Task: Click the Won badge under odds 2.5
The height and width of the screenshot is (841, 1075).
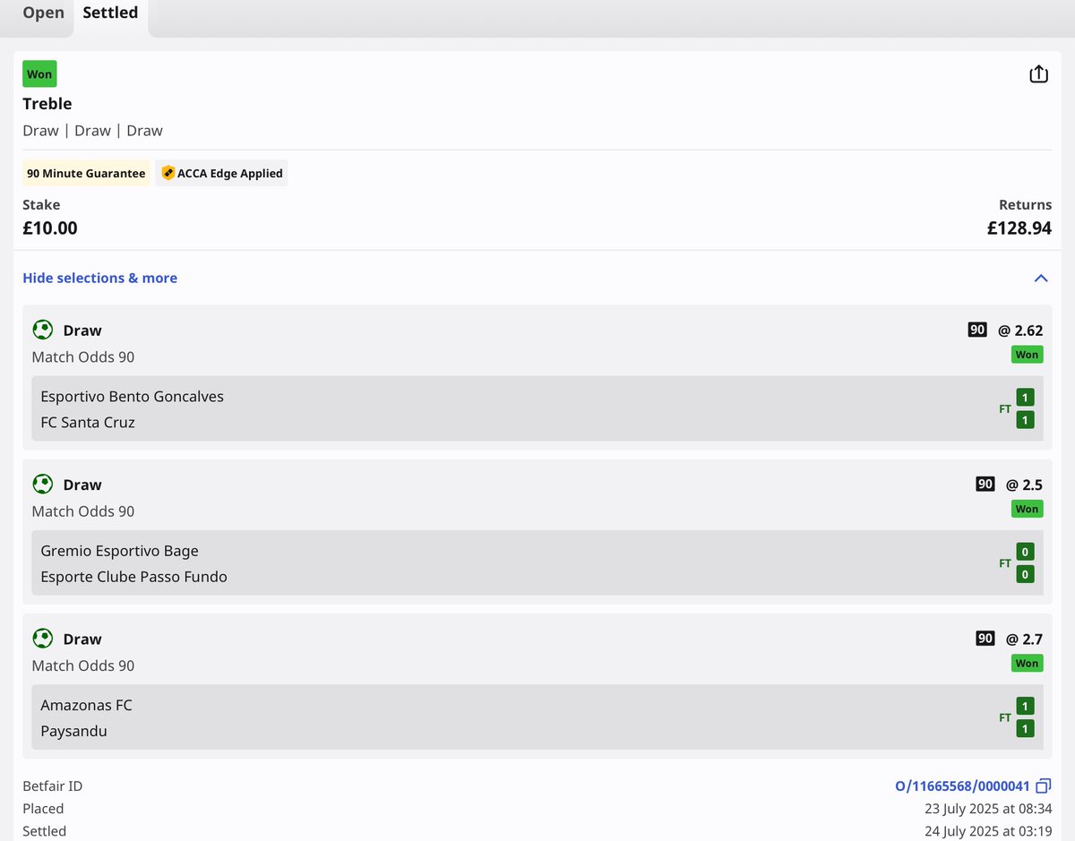Action: coord(1027,509)
